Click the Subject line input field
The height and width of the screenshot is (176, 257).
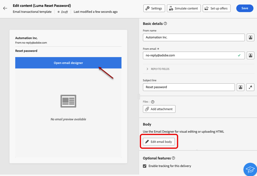[x=188, y=87]
